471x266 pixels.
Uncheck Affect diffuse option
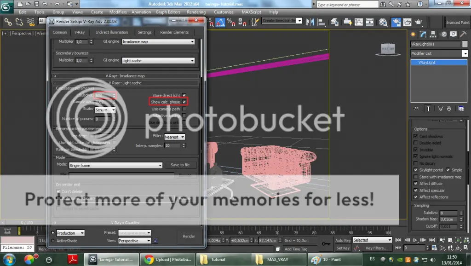[416, 183]
